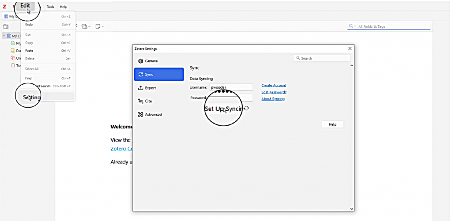Open the Cite settings pane
This screenshot has width=452, height=221.
(148, 101)
